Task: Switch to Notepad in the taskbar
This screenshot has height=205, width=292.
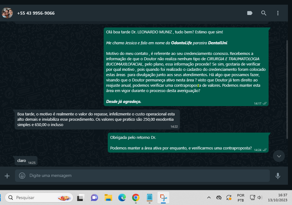Action: click(x=150, y=198)
